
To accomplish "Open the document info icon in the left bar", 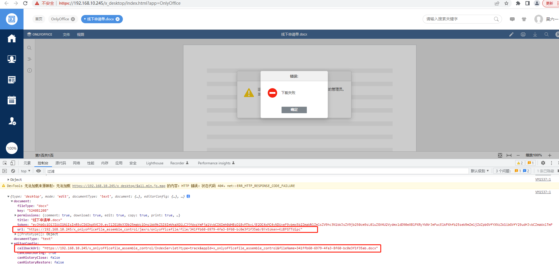I will pos(29,71).
